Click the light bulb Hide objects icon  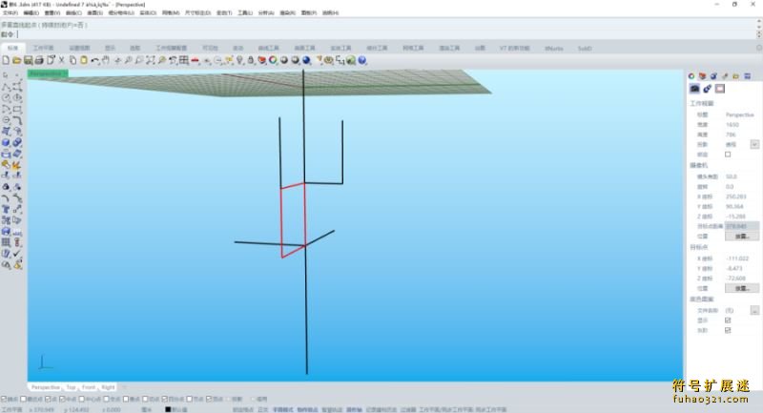pos(239,60)
